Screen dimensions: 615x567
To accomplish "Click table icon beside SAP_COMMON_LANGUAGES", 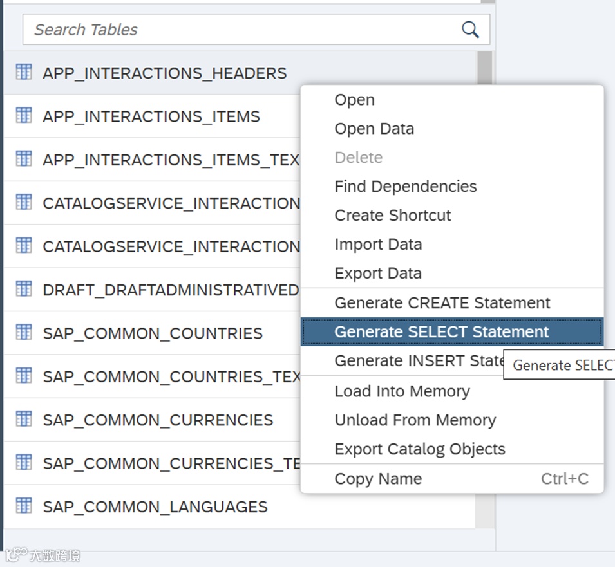I will coord(24,506).
